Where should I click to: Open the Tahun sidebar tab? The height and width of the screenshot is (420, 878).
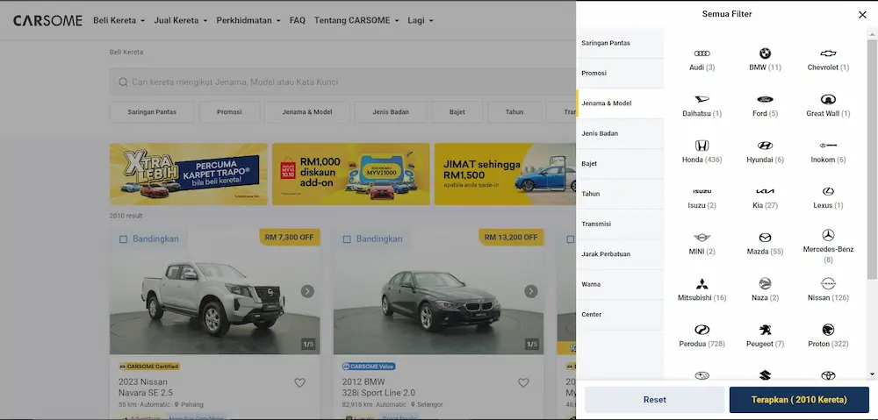(620, 194)
